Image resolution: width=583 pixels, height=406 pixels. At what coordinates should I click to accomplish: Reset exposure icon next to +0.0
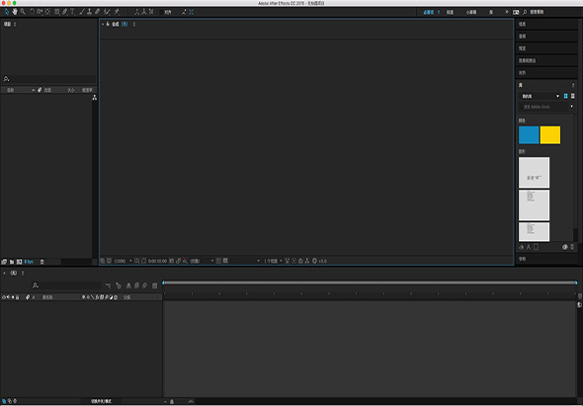[314, 261]
